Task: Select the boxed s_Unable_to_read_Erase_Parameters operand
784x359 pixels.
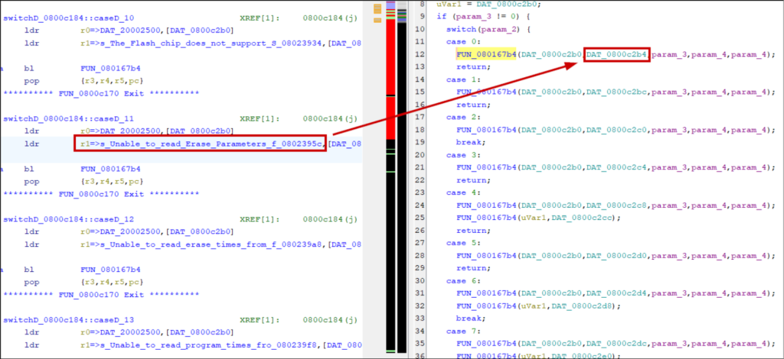Action: (201, 144)
